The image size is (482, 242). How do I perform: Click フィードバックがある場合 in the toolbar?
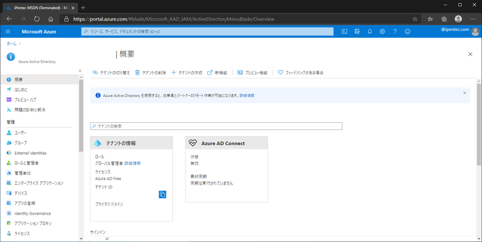click(x=301, y=73)
